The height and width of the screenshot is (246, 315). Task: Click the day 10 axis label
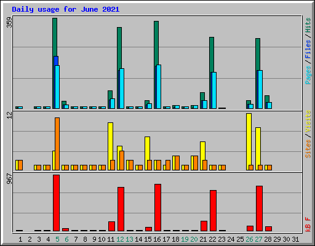pyautogui.click(x=102, y=239)
